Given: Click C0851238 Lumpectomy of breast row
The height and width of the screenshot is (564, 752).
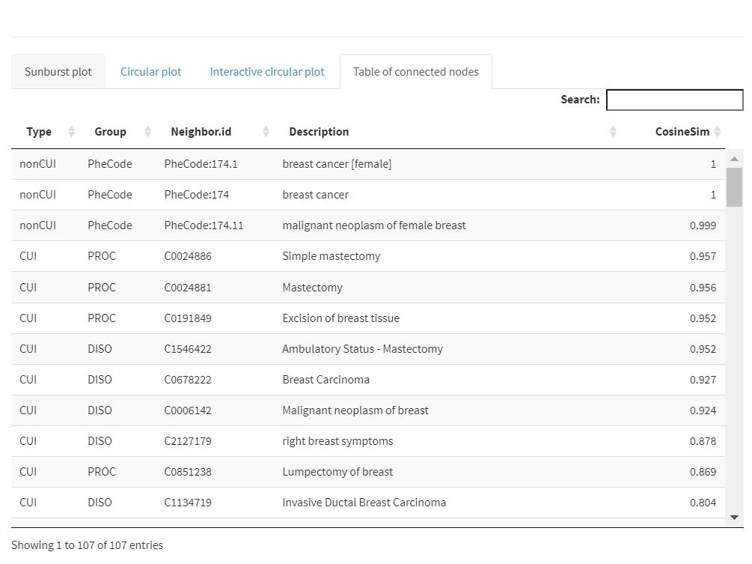Looking at the screenshot, I should [337, 472].
